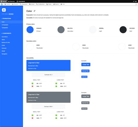Open the Modal component page

3,51
